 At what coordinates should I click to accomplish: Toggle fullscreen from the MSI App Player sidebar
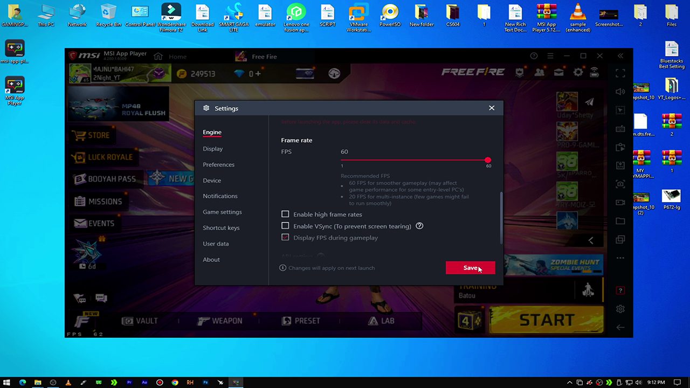point(620,73)
